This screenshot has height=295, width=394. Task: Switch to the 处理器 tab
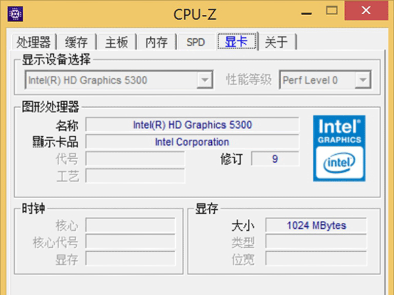[33, 42]
